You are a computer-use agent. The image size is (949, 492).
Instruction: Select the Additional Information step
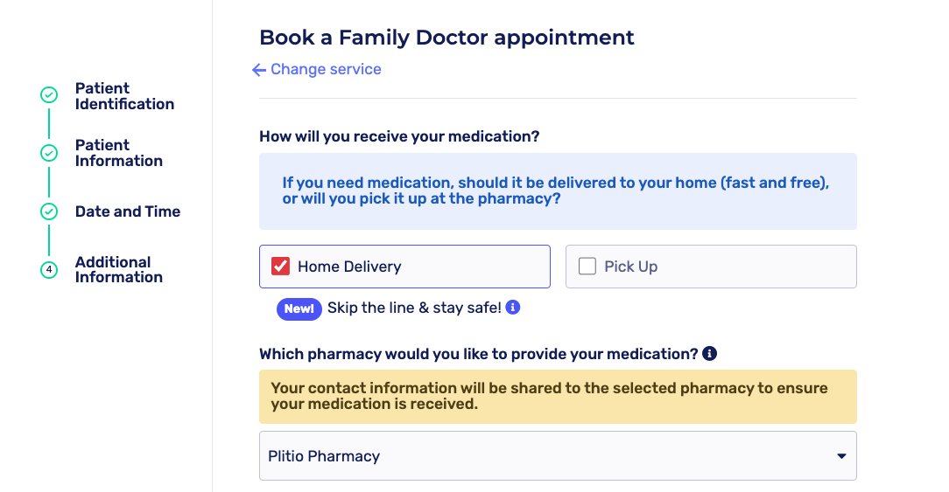pyautogui.click(x=119, y=270)
